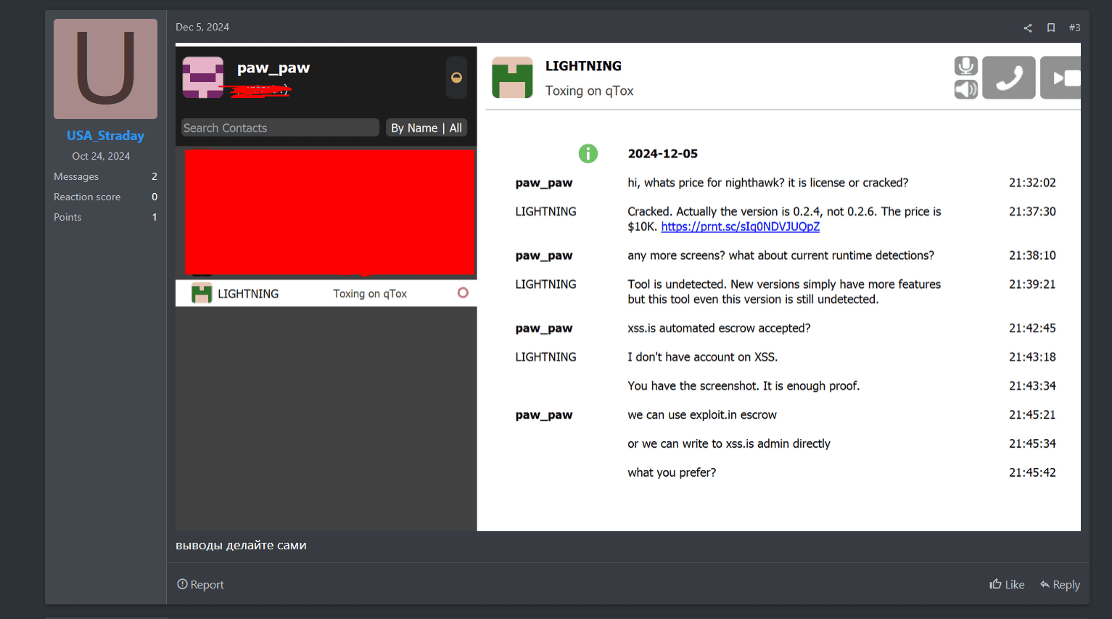This screenshot has width=1112, height=619.
Task: Click the timestamp 21:32:02
Action: (1032, 183)
